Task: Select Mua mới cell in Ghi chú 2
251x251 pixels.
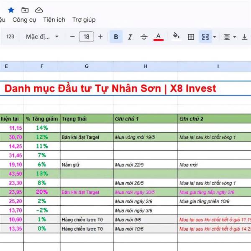Action: (x=214, y=164)
